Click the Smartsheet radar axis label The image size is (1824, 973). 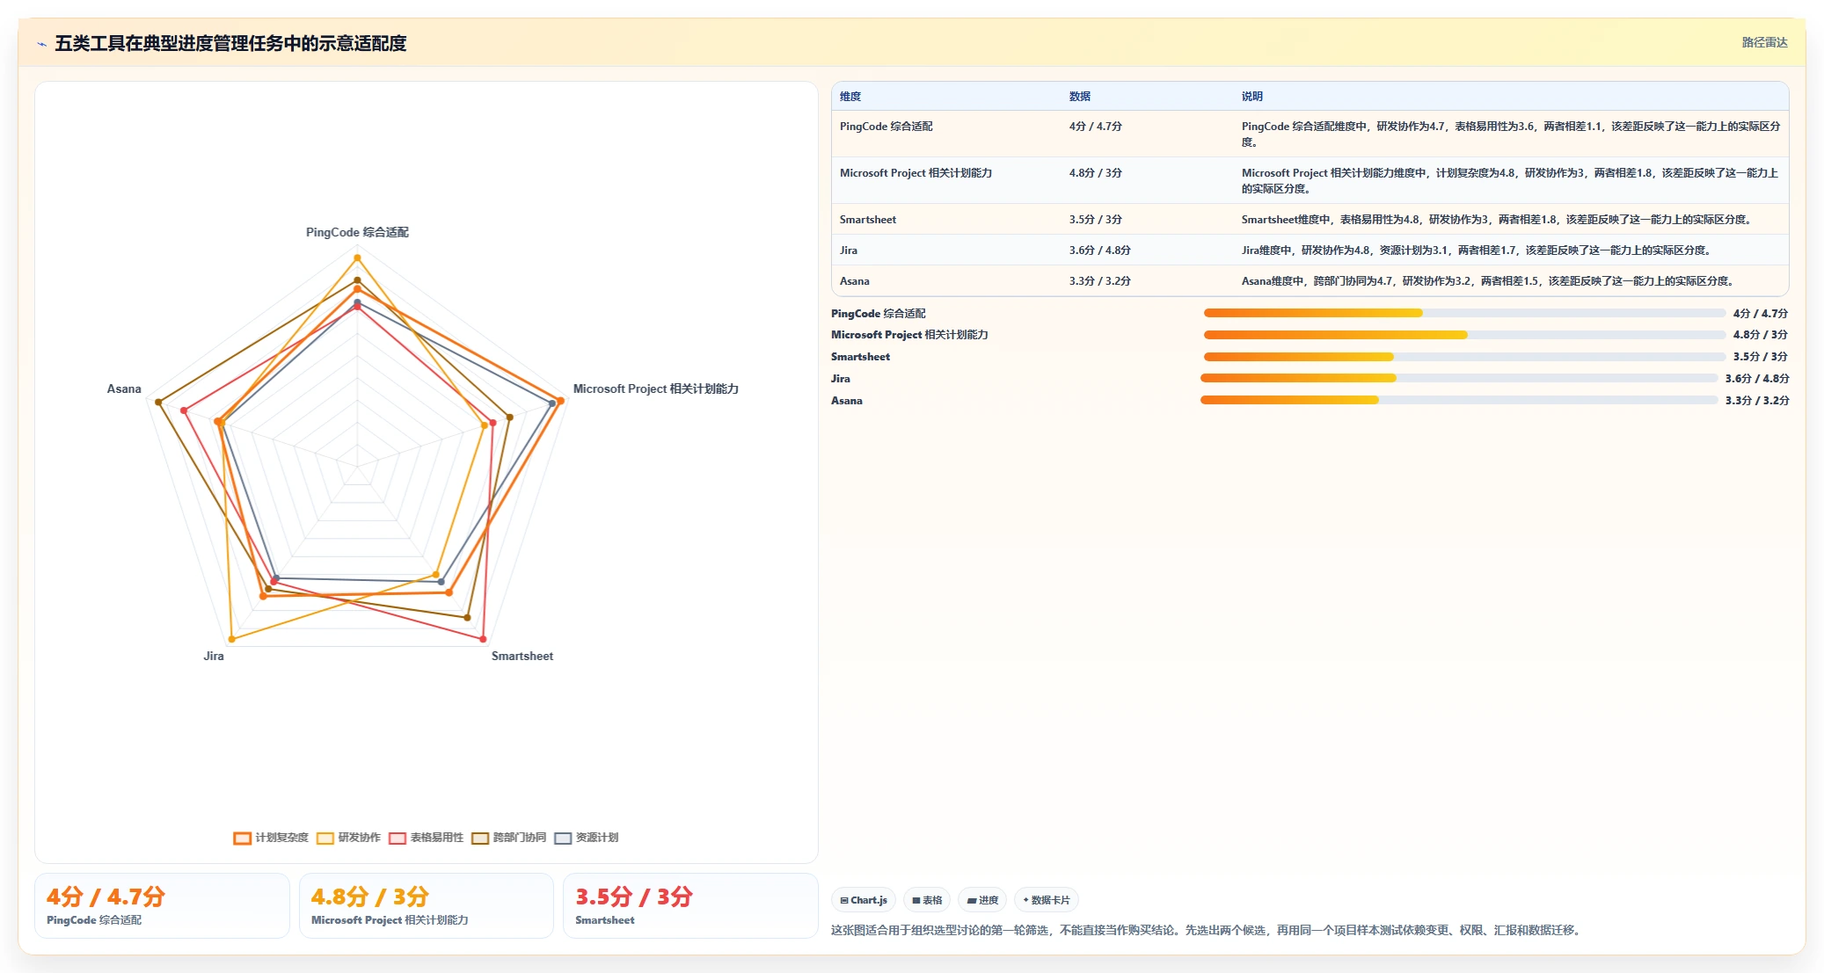522,657
